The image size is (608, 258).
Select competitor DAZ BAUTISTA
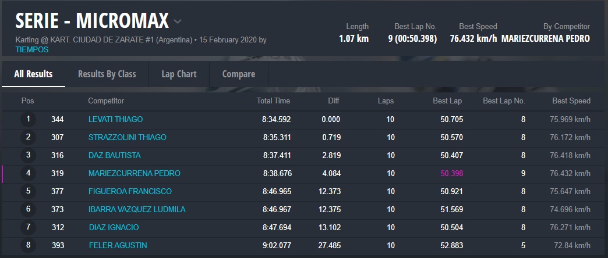pos(114,155)
